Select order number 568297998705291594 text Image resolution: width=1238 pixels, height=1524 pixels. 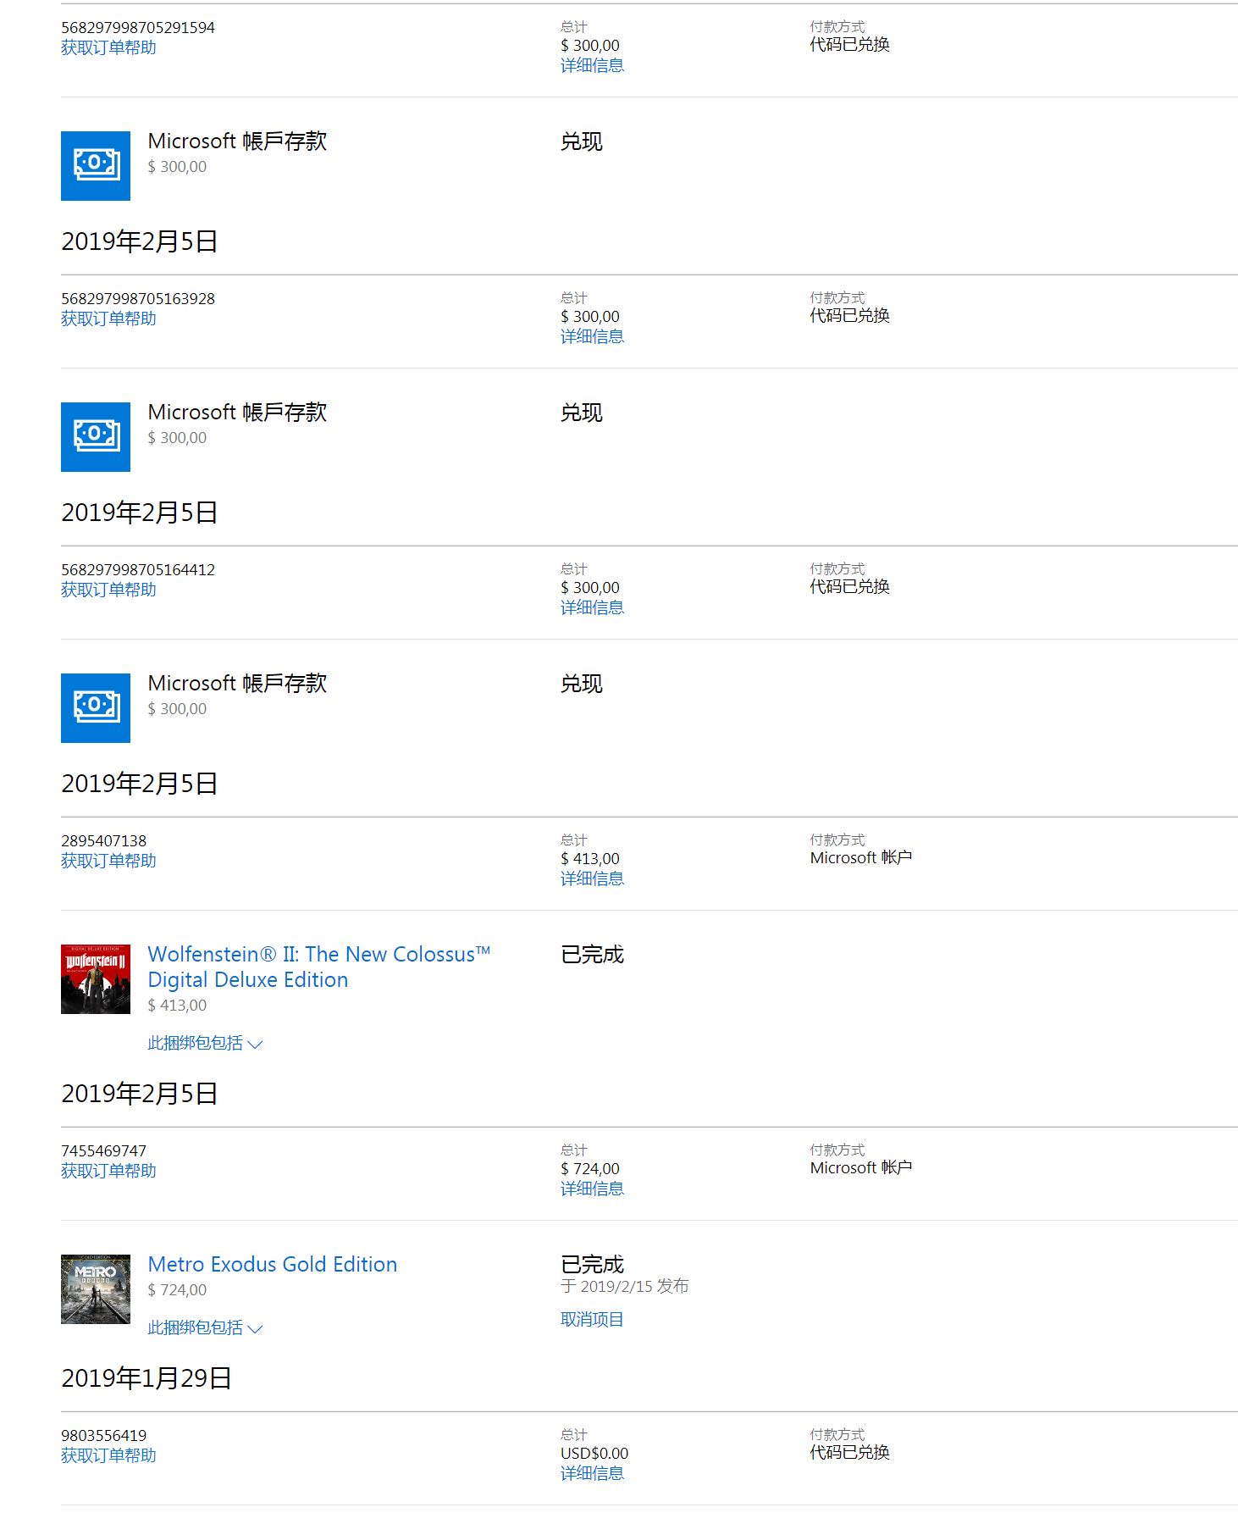point(138,27)
